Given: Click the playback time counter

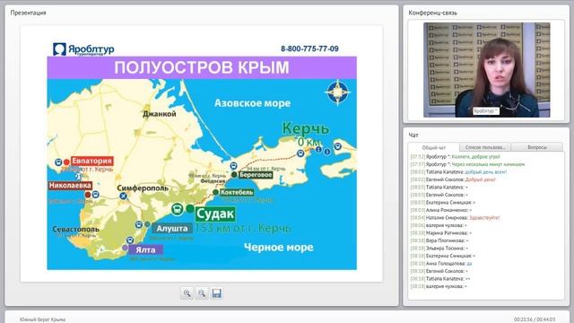Looking at the screenshot, I should click(535, 319).
